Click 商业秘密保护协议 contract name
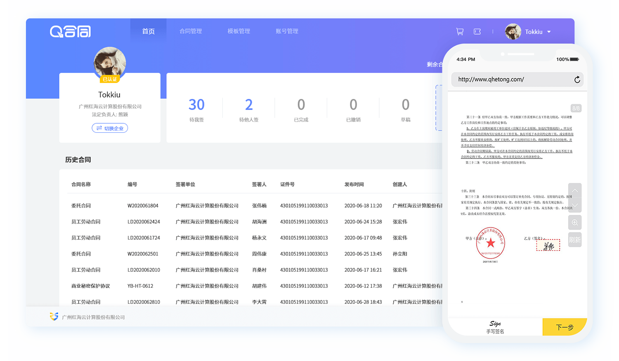Screen dimensions: 619x361 coord(90,286)
